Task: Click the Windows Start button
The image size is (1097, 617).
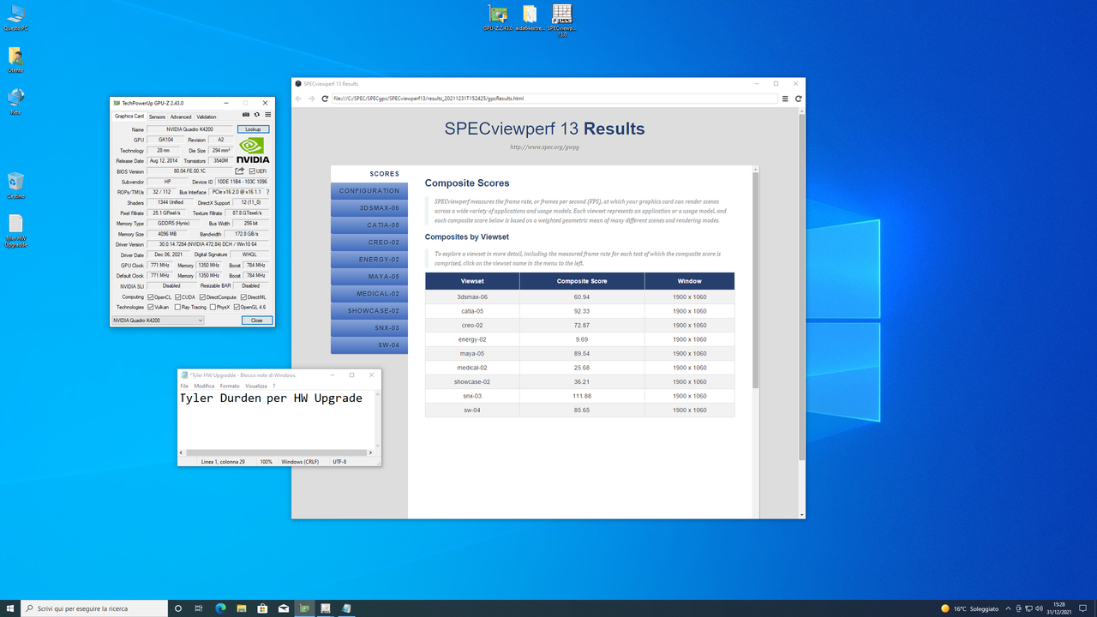Action: pos(10,608)
